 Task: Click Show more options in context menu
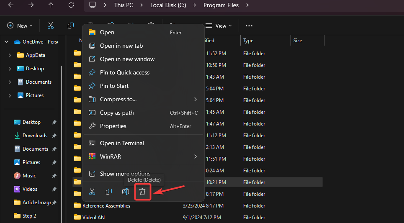pos(125,174)
